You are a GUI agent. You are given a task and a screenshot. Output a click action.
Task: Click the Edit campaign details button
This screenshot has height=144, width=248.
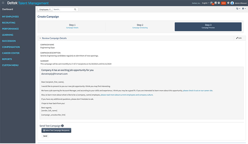(238, 38)
